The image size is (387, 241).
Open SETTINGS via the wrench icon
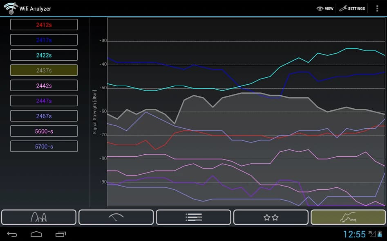coord(352,8)
